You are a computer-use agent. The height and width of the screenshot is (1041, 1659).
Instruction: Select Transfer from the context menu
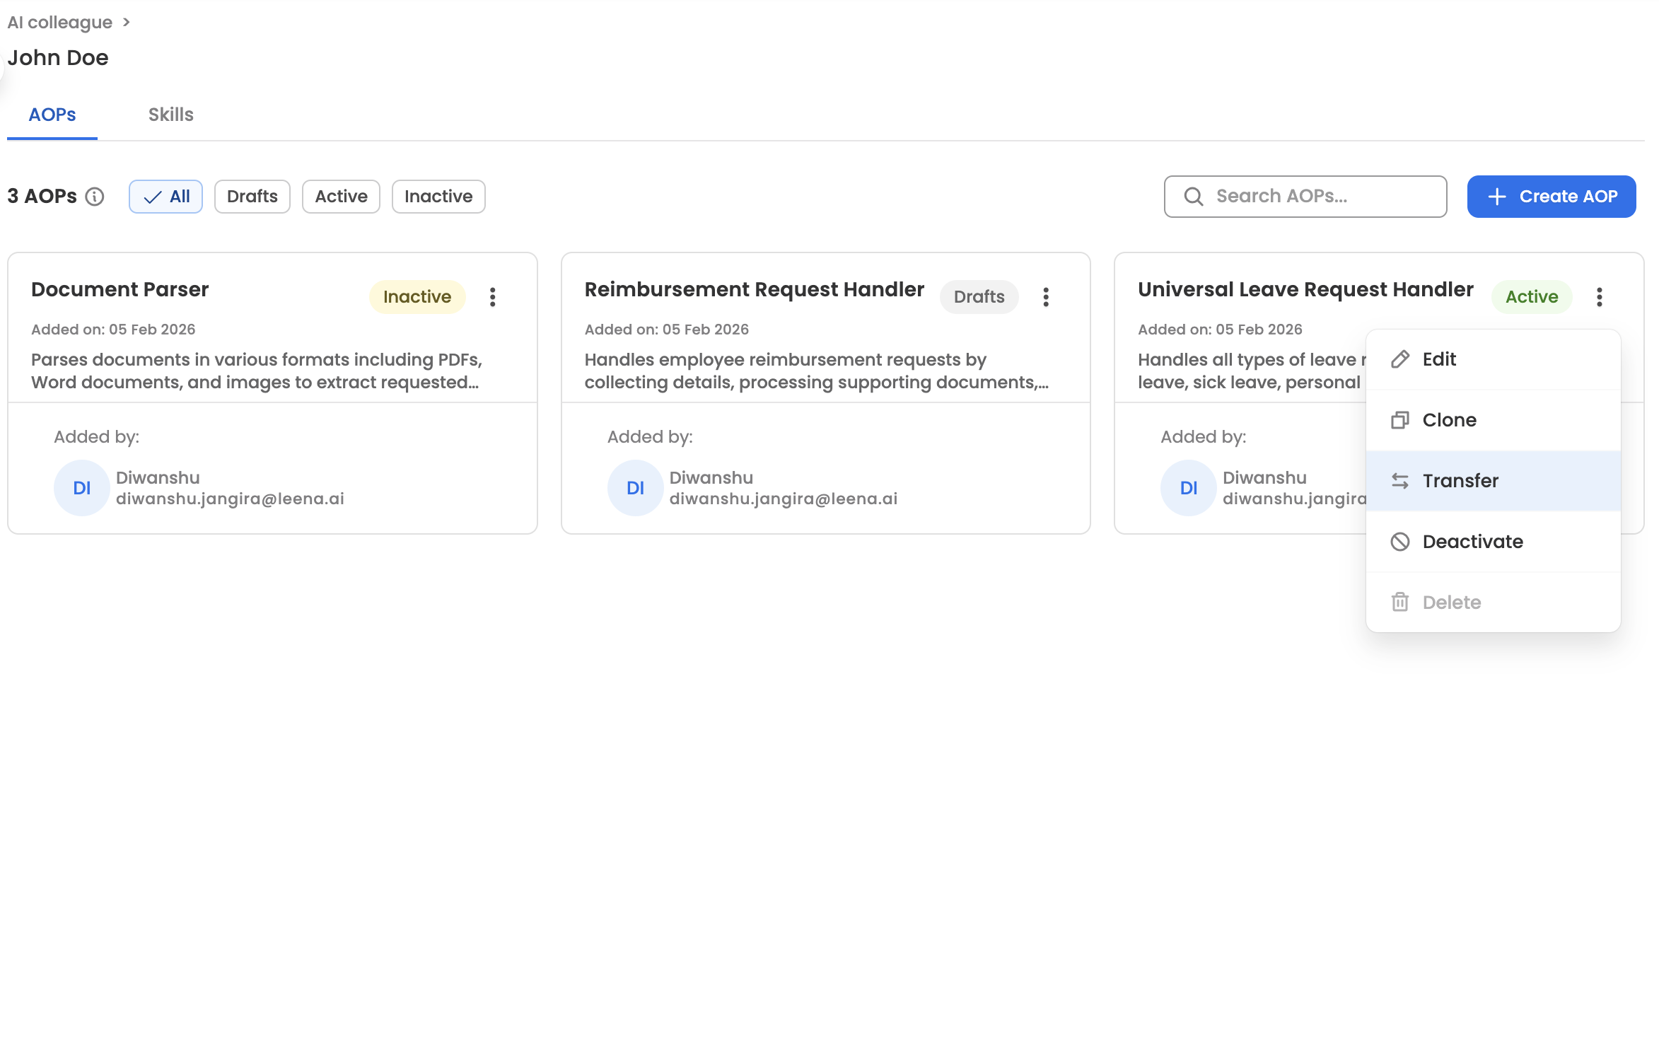click(x=1460, y=481)
